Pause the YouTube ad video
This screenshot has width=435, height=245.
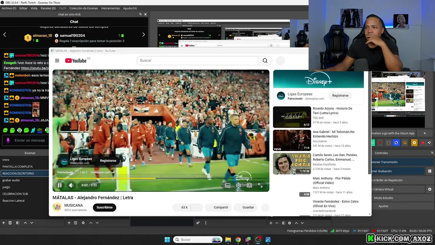click(x=60, y=185)
